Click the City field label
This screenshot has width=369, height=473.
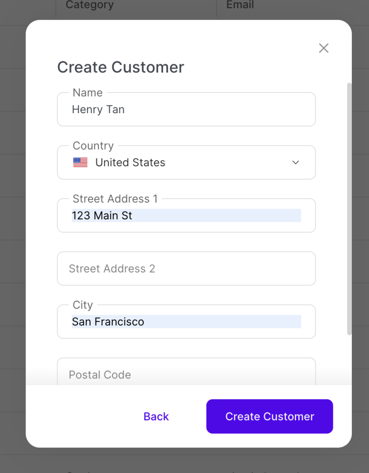coord(83,305)
